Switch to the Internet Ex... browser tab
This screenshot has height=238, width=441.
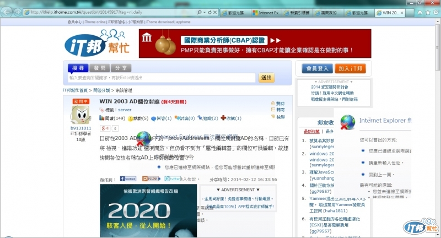pos(267,13)
